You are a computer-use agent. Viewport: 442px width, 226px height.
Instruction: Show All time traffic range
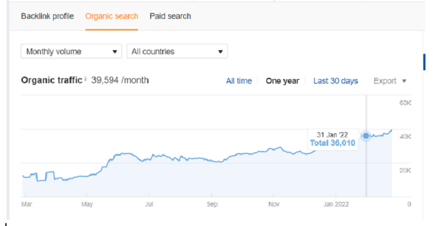[239, 81]
